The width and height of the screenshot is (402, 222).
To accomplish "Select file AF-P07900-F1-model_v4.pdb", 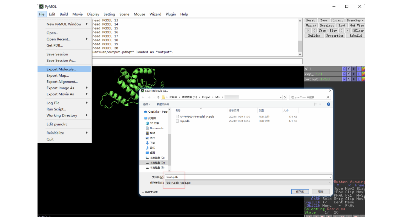I will pos(197,116).
